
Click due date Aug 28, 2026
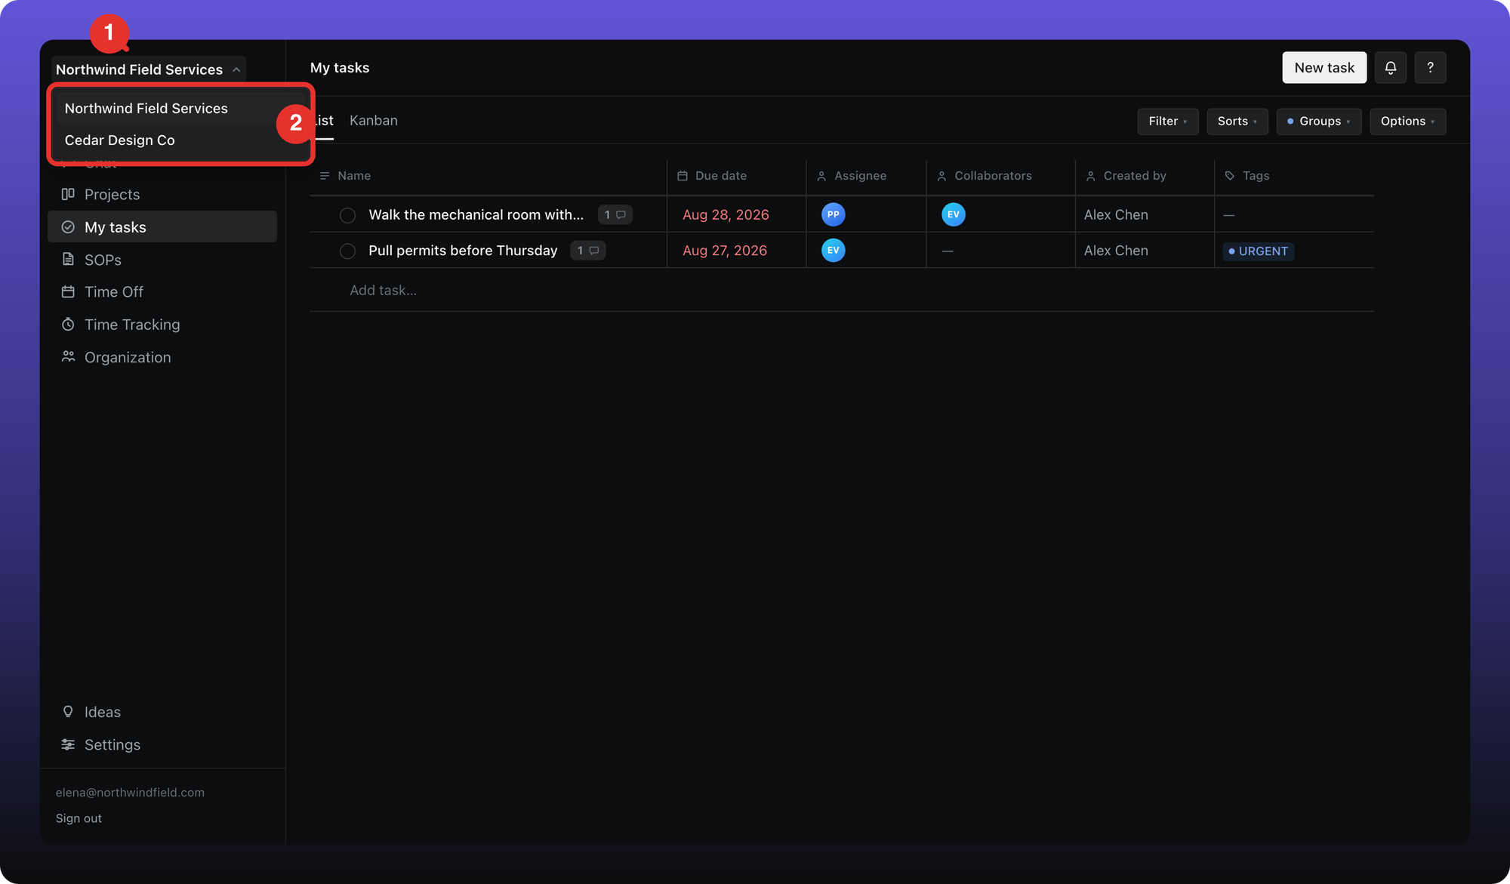click(726, 215)
